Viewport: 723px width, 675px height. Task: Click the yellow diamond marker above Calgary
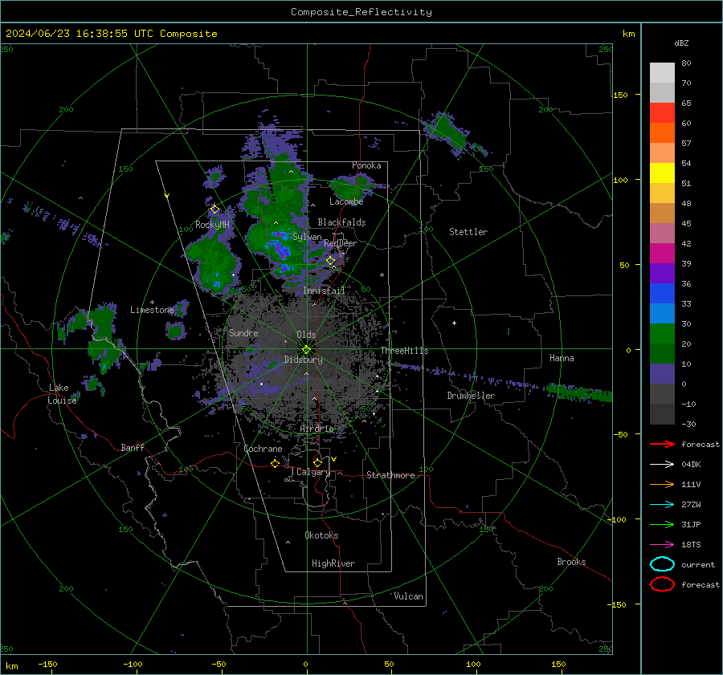[x=317, y=462]
